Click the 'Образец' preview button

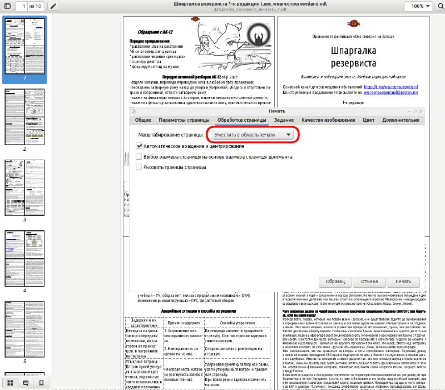coord(335,282)
